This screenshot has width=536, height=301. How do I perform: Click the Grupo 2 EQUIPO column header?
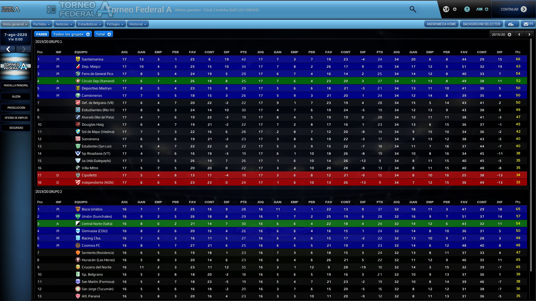click(x=81, y=202)
